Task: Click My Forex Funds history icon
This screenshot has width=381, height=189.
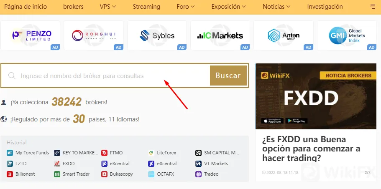Action: point(10,153)
